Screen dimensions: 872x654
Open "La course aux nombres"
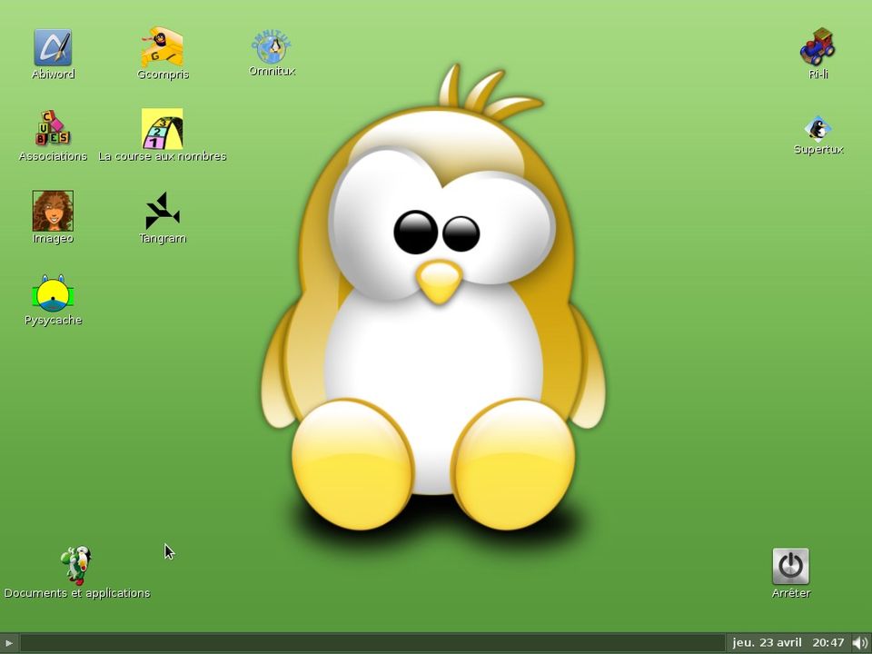point(162,129)
